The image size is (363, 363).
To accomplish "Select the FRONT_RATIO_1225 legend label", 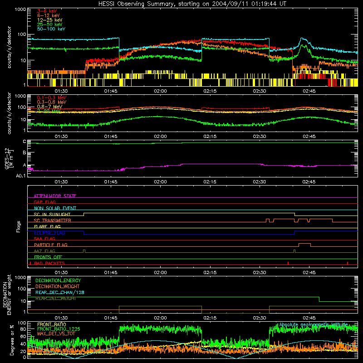I will coord(59,329).
